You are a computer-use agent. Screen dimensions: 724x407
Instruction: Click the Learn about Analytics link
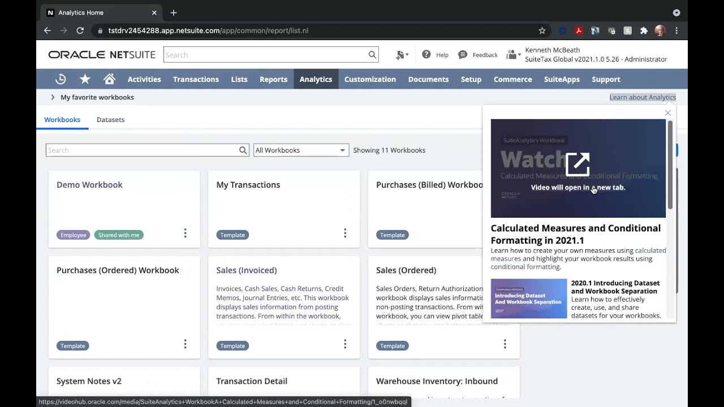643,97
